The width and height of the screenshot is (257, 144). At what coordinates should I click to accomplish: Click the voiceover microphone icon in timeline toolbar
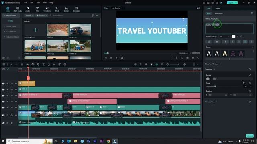click(x=146, y=64)
